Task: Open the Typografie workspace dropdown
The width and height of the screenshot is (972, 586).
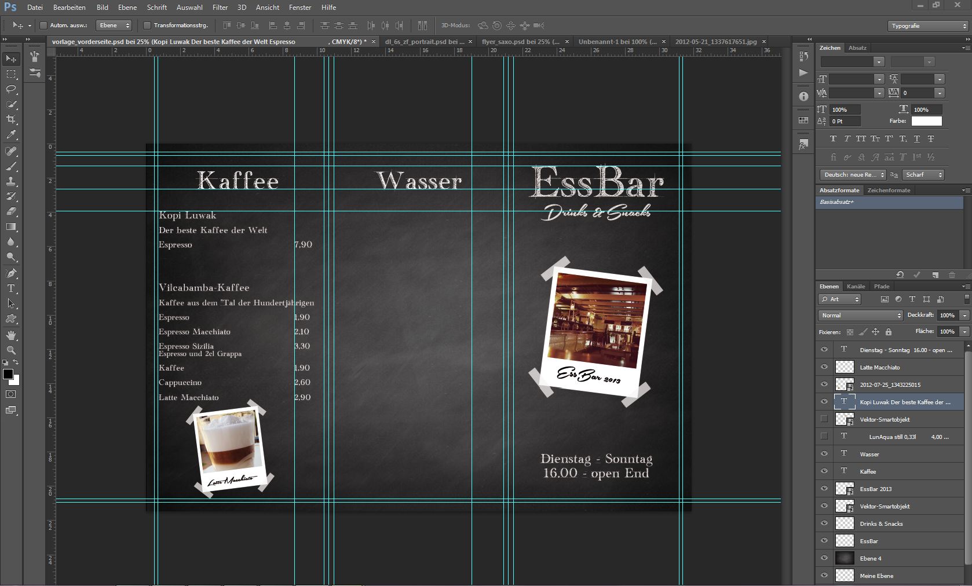Action: click(928, 26)
